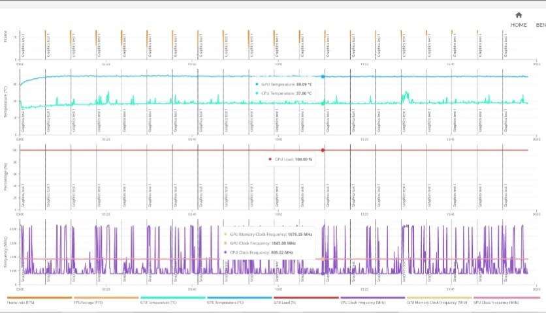
Task: Click the Frequency (MHz) y-axis label
Action: (5, 250)
